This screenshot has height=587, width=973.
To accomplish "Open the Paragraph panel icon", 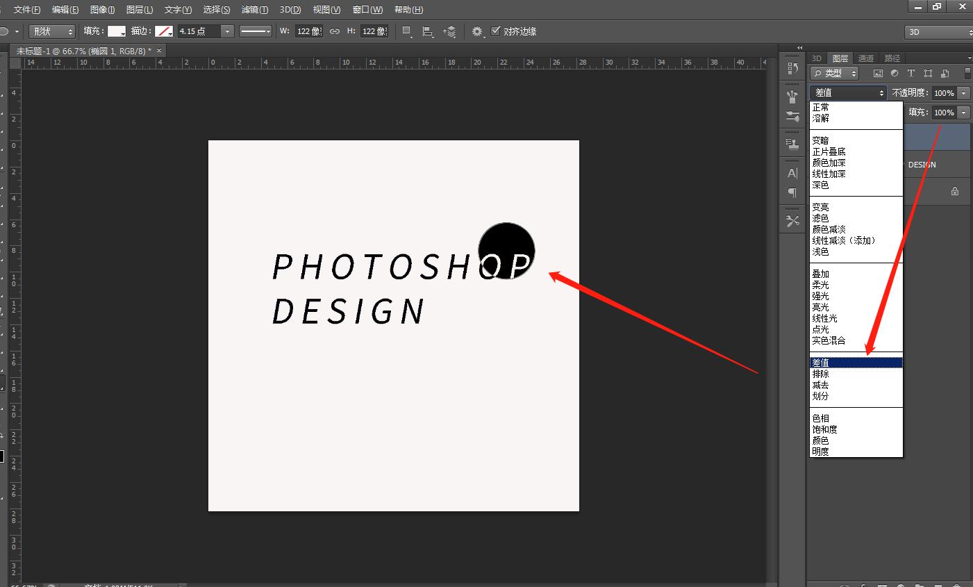I will (x=792, y=192).
